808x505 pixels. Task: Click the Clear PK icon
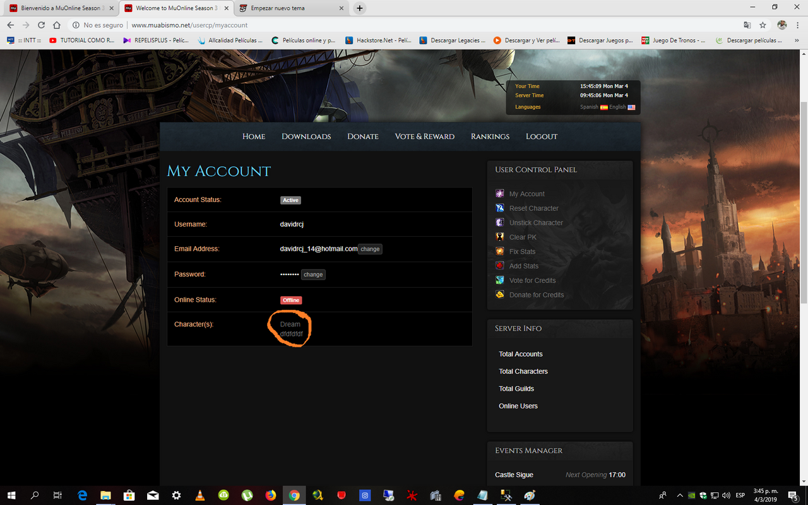coord(500,237)
